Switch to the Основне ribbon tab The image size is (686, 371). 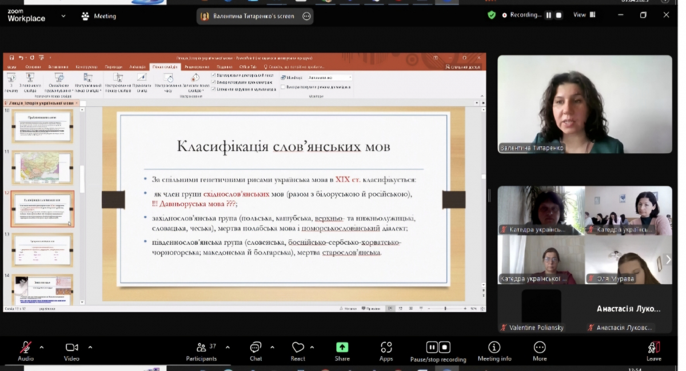(x=34, y=66)
